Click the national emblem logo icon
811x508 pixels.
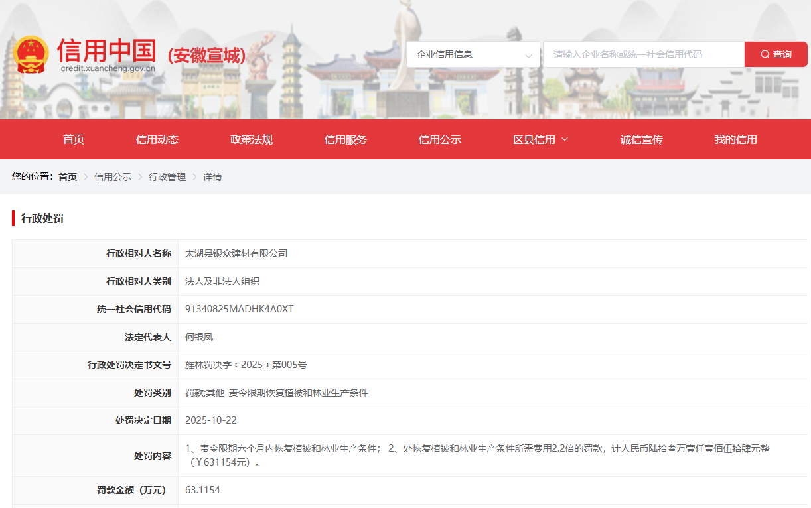point(31,54)
